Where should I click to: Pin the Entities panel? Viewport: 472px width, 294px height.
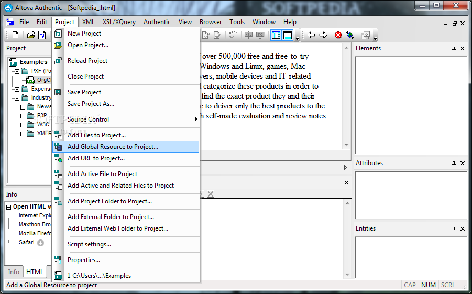click(454, 229)
